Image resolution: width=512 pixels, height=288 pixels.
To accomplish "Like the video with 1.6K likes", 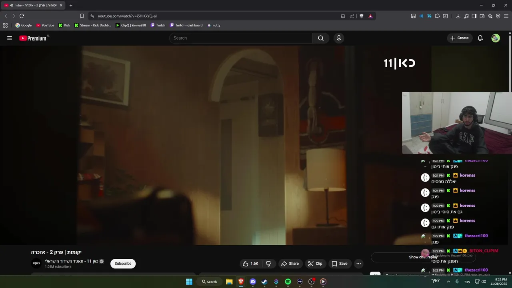I will (x=250, y=264).
